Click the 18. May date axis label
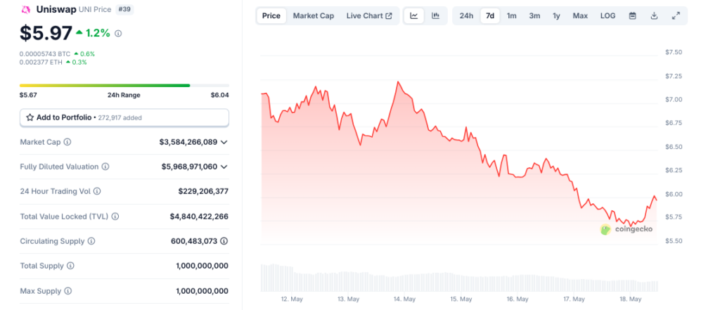This screenshot has height=310, width=720. click(x=631, y=299)
